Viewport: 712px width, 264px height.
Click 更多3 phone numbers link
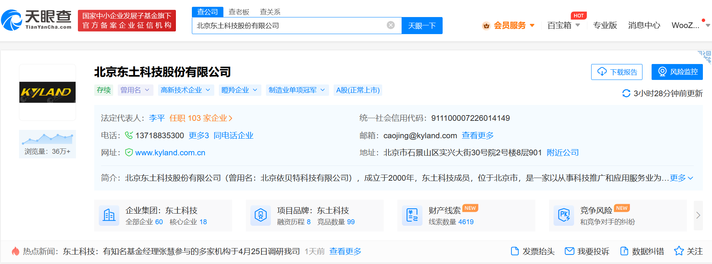(x=199, y=136)
